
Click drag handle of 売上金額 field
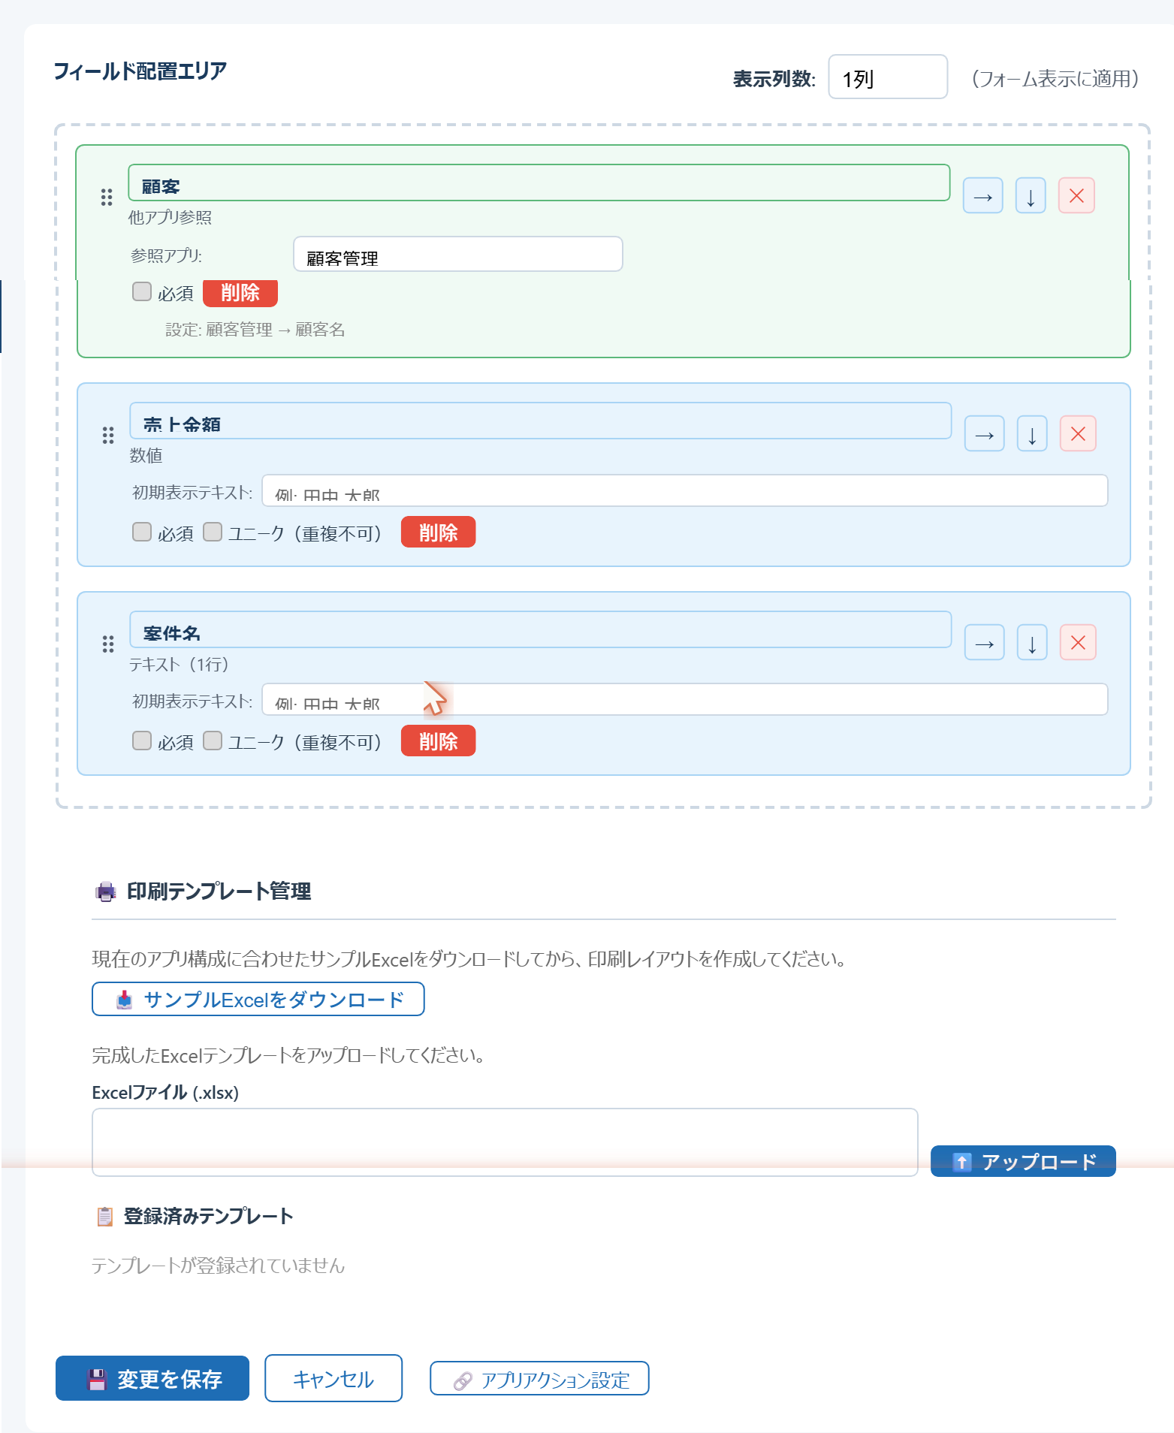[108, 435]
